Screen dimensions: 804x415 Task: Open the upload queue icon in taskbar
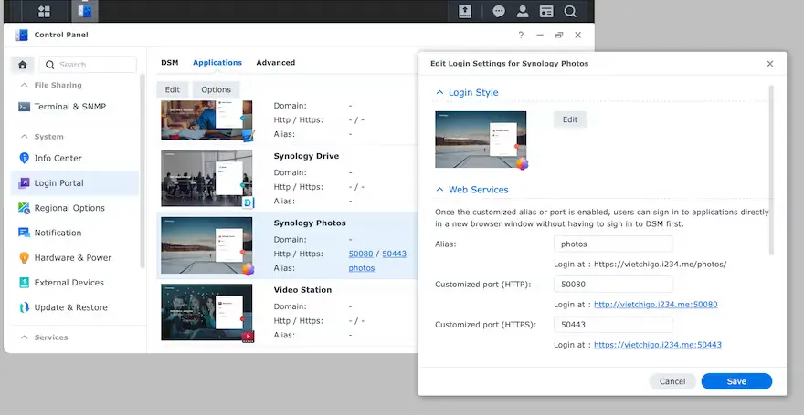464,12
